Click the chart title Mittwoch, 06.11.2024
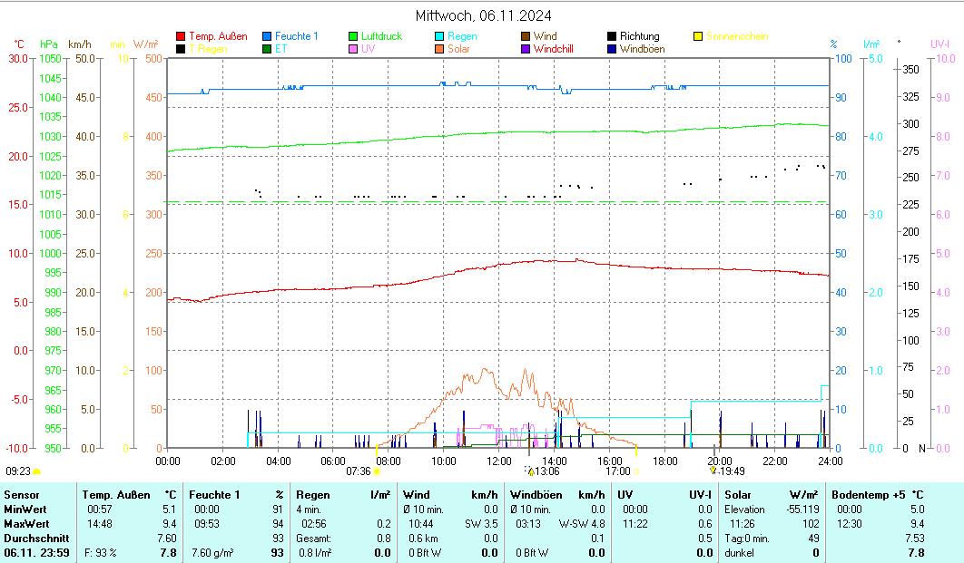This screenshot has width=964, height=563. coord(483,15)
